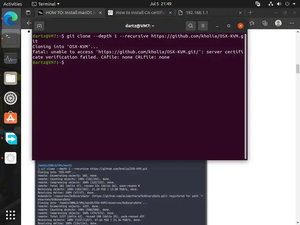Click the terminal search icon
The width and height of the screenshot is (300, 225).
tap(190, 26)
